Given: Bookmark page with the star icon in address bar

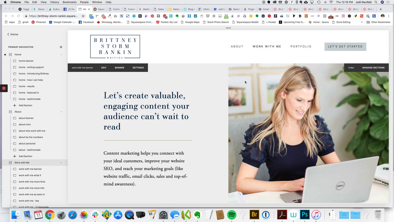Looking at the screenshot, I should (x=83, y=16).
